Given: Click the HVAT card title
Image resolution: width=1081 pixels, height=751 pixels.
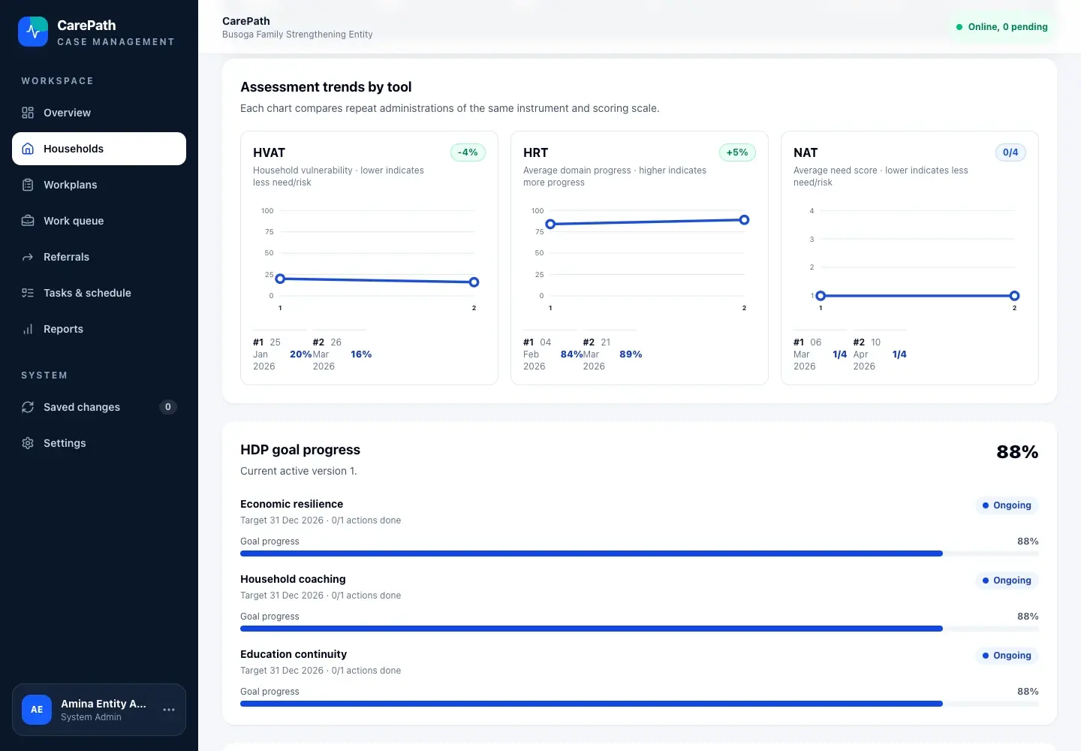Looking at the screenshot, I should 269,152.
